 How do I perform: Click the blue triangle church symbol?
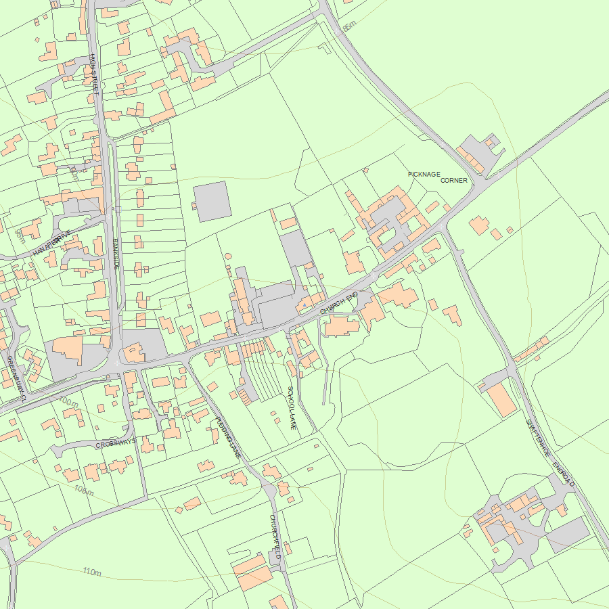[x=305, y=305]
